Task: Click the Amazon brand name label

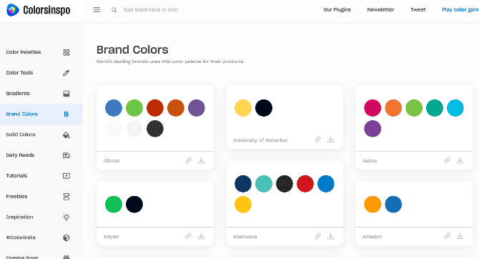Action: coord(372,236)
